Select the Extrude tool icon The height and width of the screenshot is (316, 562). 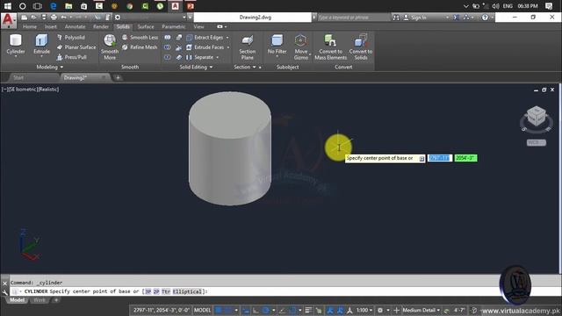click(x=41, y=40)
